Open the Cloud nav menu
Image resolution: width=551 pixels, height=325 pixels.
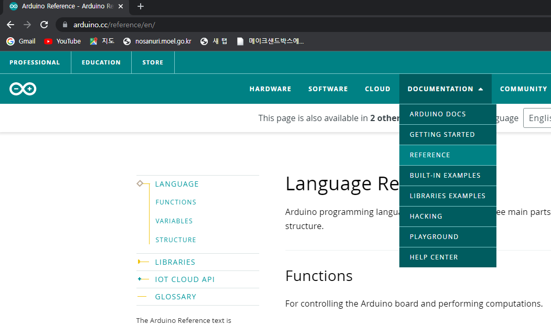pyautogui.click(x=377, y=89)
